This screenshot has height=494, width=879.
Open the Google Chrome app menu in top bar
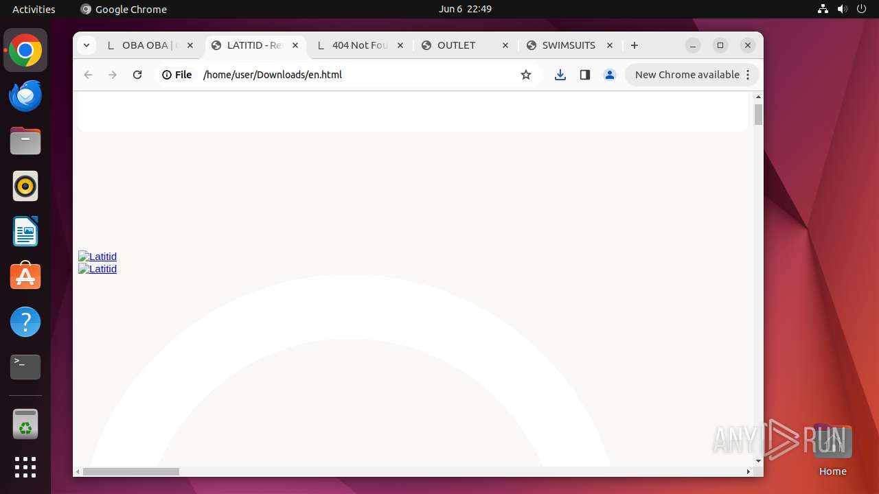tap(124, 9)
